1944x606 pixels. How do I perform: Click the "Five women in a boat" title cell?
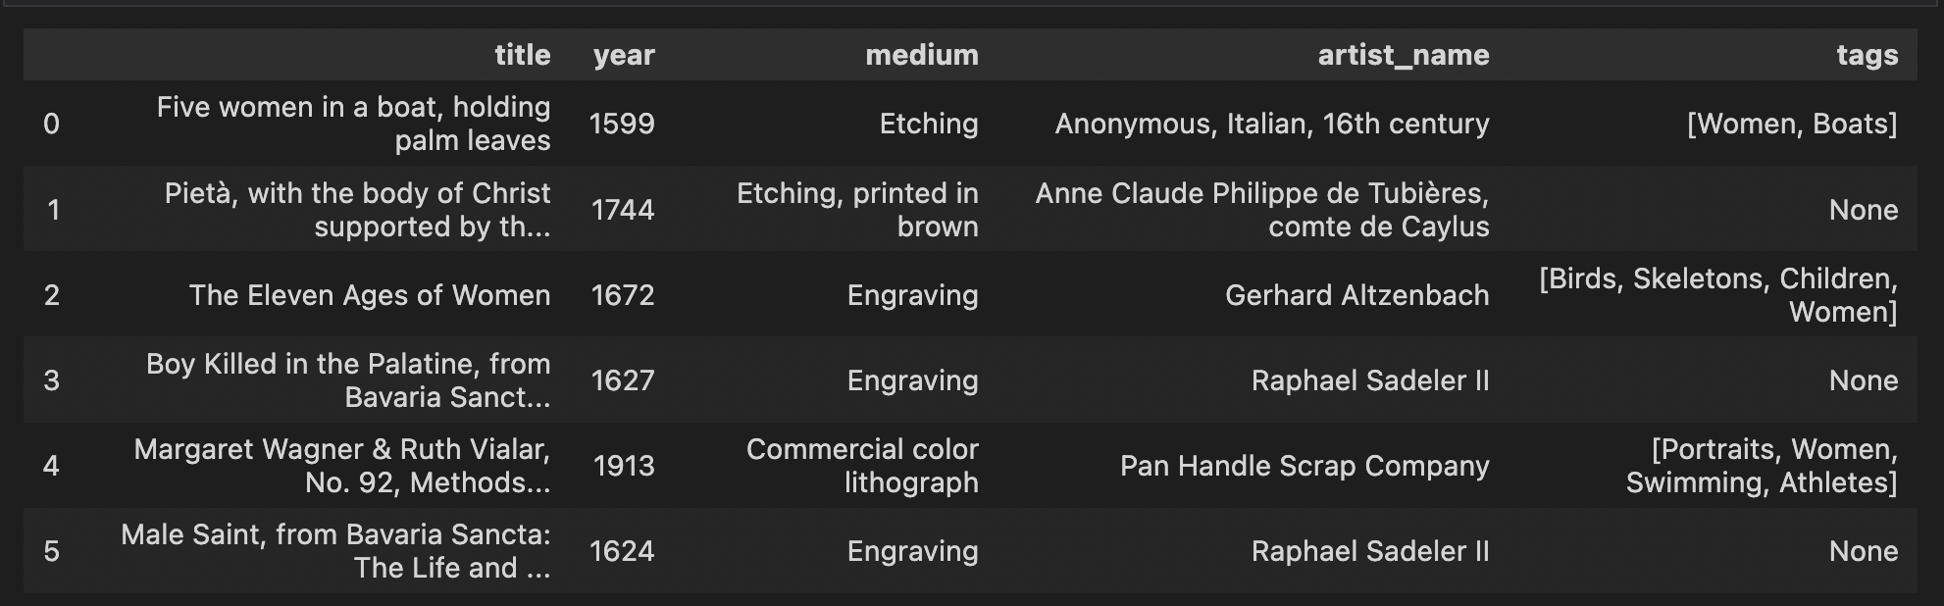(x=353, y=124)
